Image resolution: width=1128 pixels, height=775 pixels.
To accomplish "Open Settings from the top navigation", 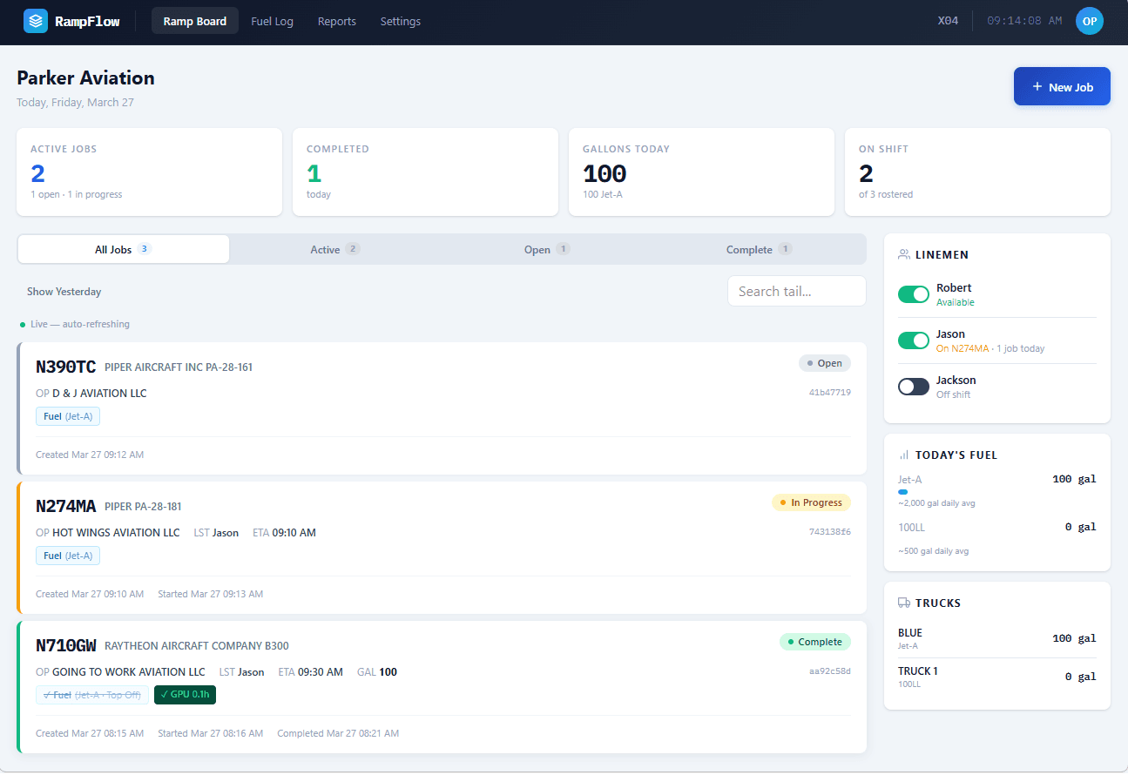I will [x=400, y=21].
